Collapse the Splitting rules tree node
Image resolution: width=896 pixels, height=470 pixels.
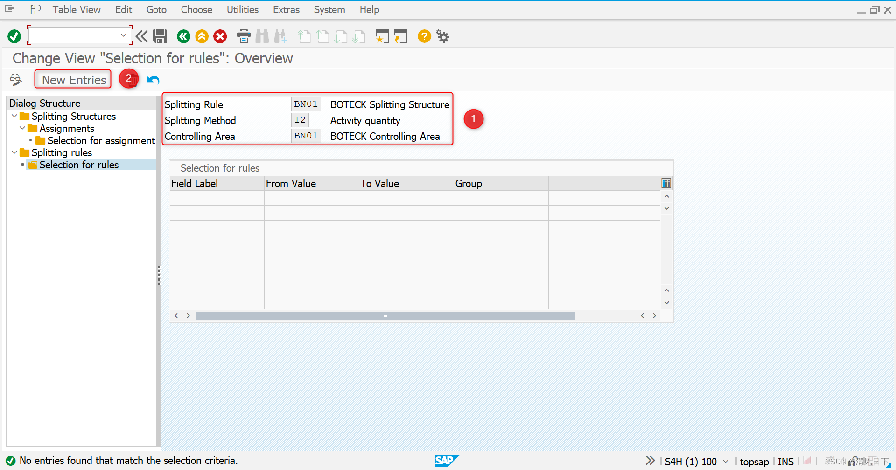pos(14,152)
